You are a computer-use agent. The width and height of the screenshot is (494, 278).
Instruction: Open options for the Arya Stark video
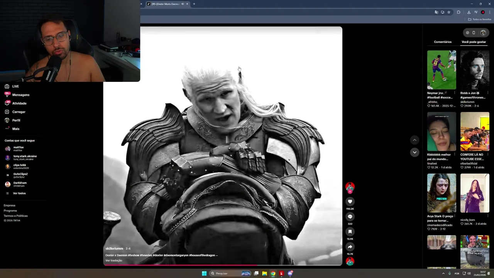point(454,216)
